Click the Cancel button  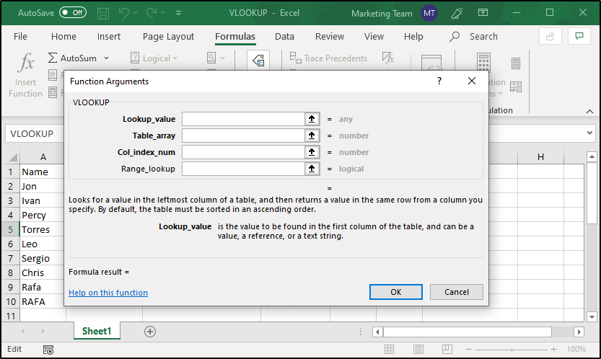point(457,292)
